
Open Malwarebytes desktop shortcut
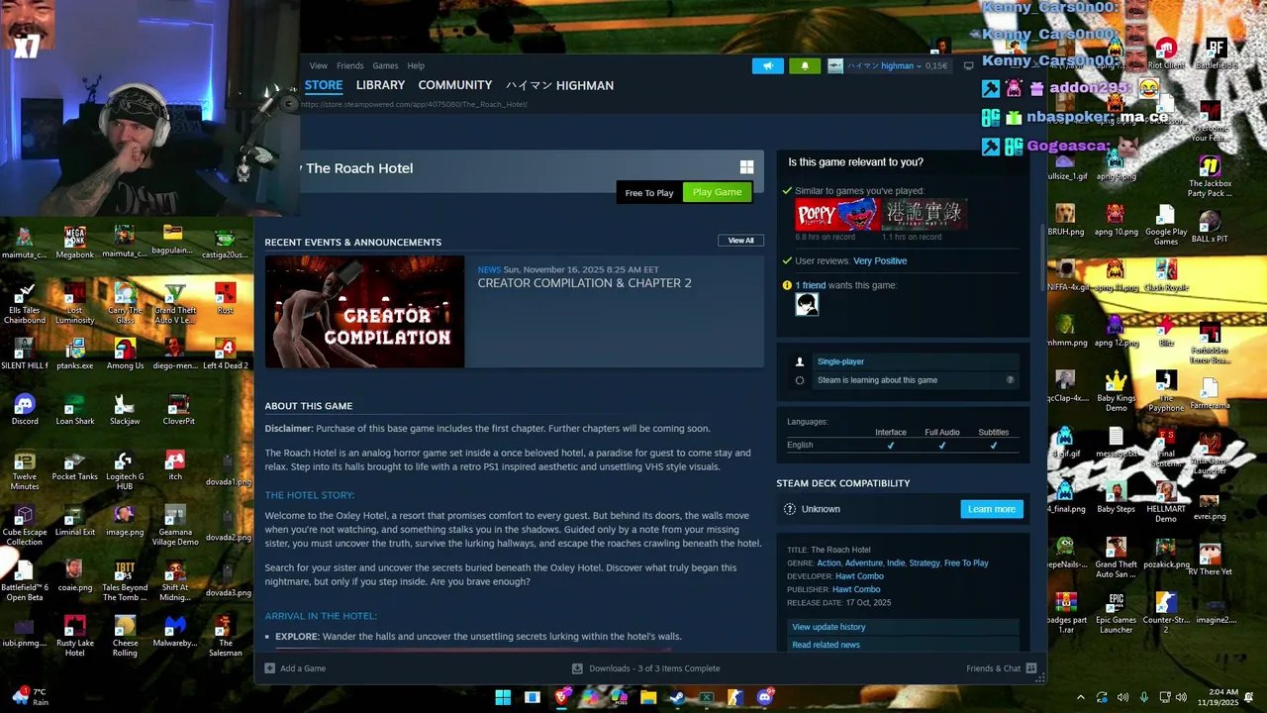click(x=175, y=631)
